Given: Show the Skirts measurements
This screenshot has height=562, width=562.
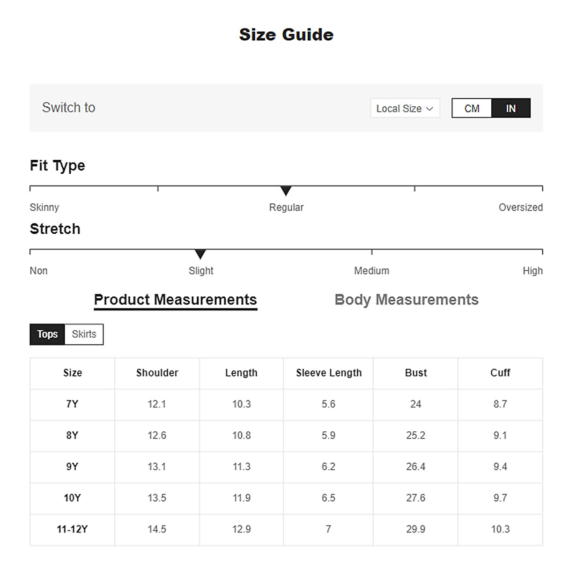Looking at the screenshot, I should pos(84,334).
